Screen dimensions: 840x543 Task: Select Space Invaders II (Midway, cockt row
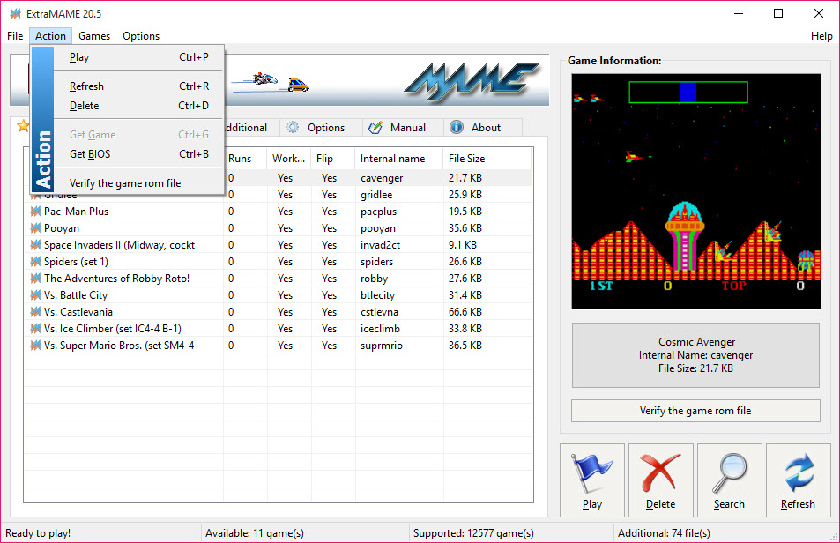[278, 245]
